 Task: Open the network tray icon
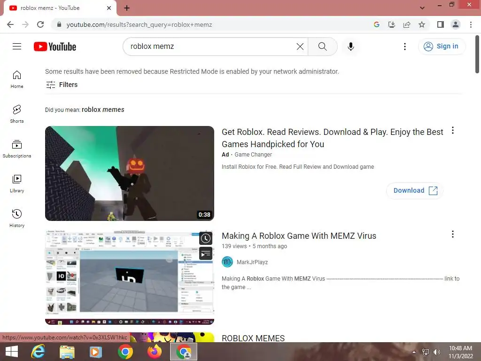426,352
